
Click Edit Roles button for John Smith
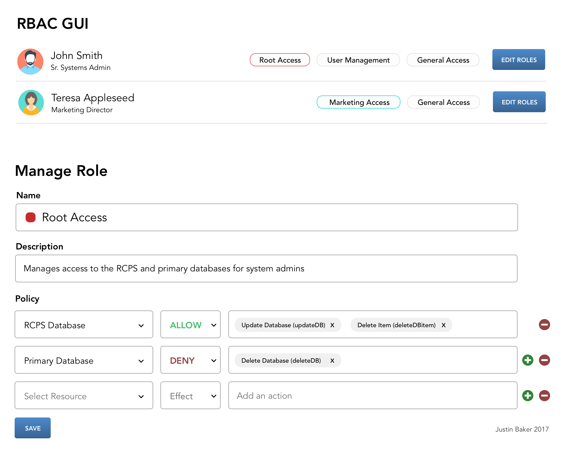[518, 59]
